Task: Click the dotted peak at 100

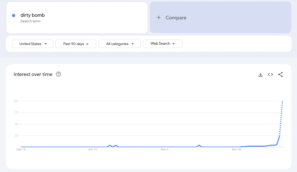Action: tap(283, 102)
